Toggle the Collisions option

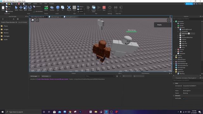click(37, 7)
